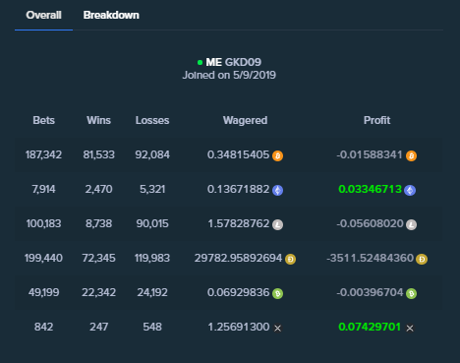The height and width of the screenshot is (363, 460).
Task: Select the 72,345 wins cell
Action: [98, 258]
